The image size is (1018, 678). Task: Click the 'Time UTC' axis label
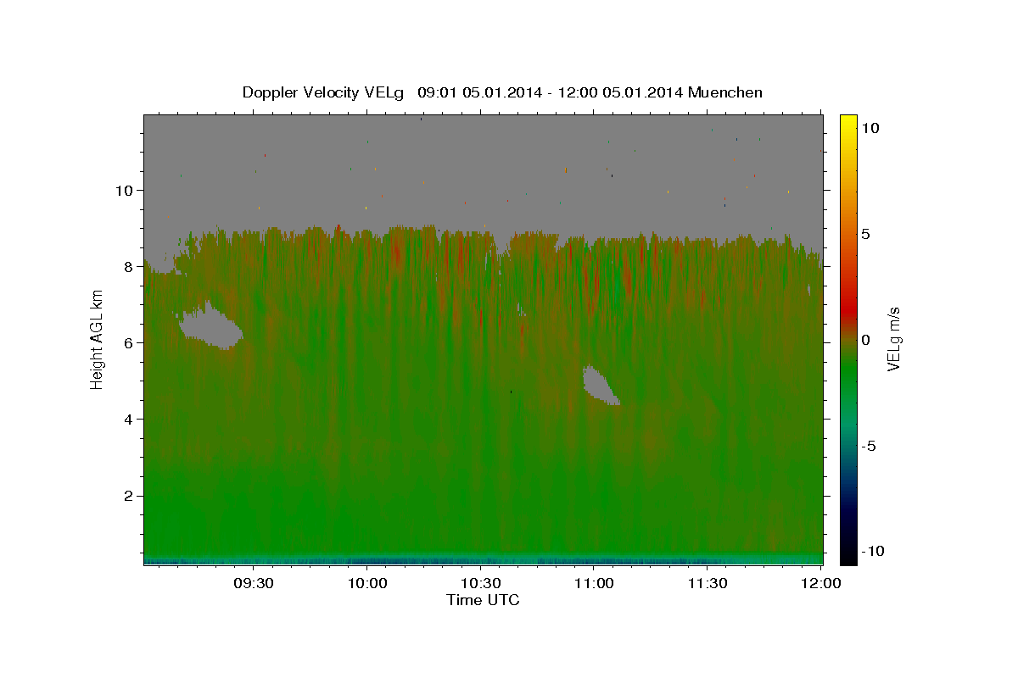483,600
